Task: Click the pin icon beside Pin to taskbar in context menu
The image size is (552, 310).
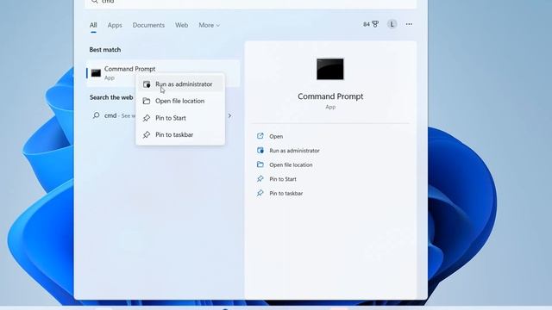Action: click(147, 135)
